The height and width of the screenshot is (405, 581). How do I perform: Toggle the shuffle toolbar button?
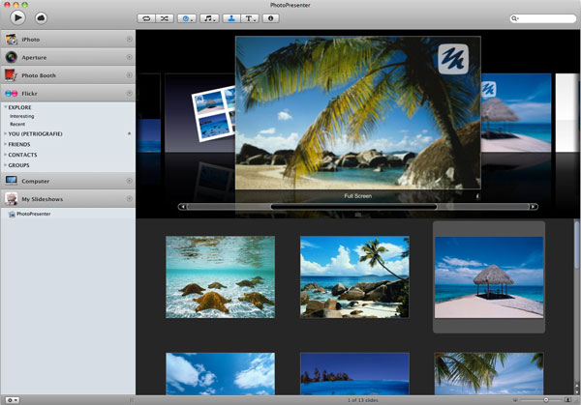(x=163, y=17)
